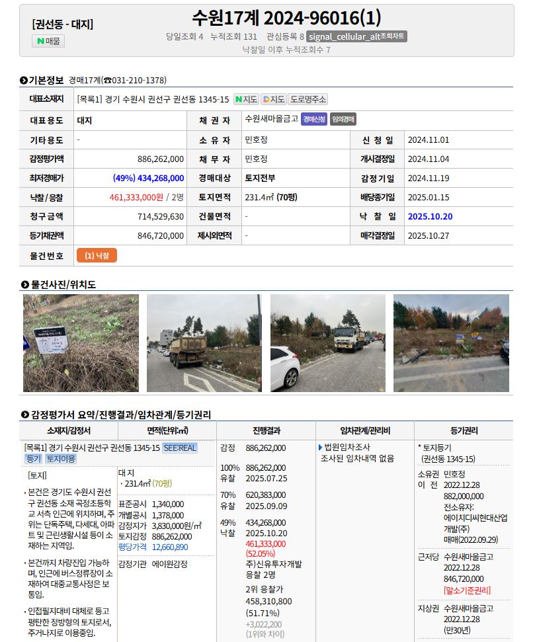Open the dump truck rear view photo
533x642 pixels.
click(x=204, y=343)
